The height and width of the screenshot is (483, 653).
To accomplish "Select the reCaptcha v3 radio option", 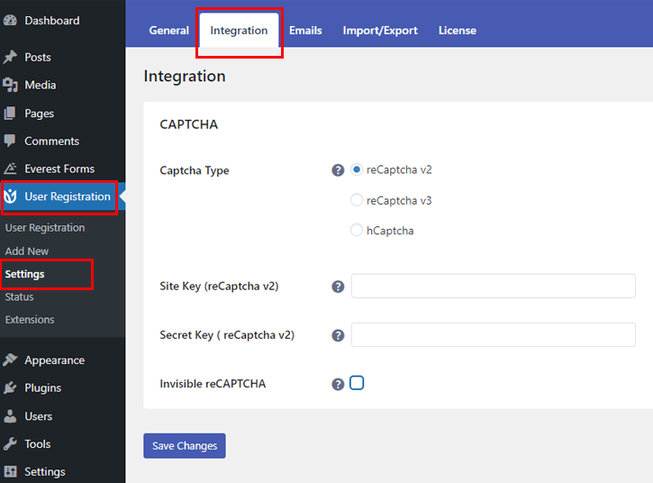I will (357, 200).
